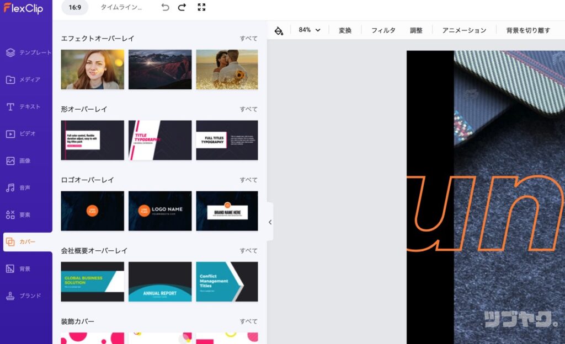Image resolution: width=565 pixels, height=344 pixels.
Task: Select the slanted TITLE TYPOGRAPHY shape overlay
Action: tap(160, 141)
